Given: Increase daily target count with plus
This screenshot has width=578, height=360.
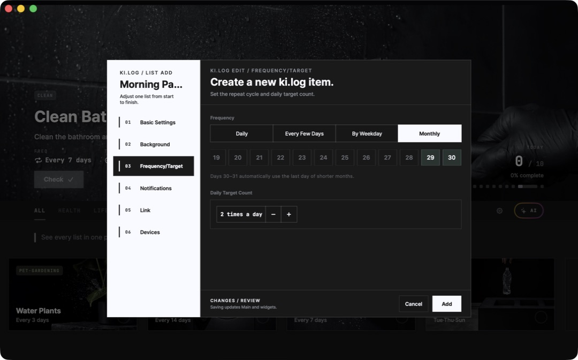Looking at the screenshot, I should [289, 214].
